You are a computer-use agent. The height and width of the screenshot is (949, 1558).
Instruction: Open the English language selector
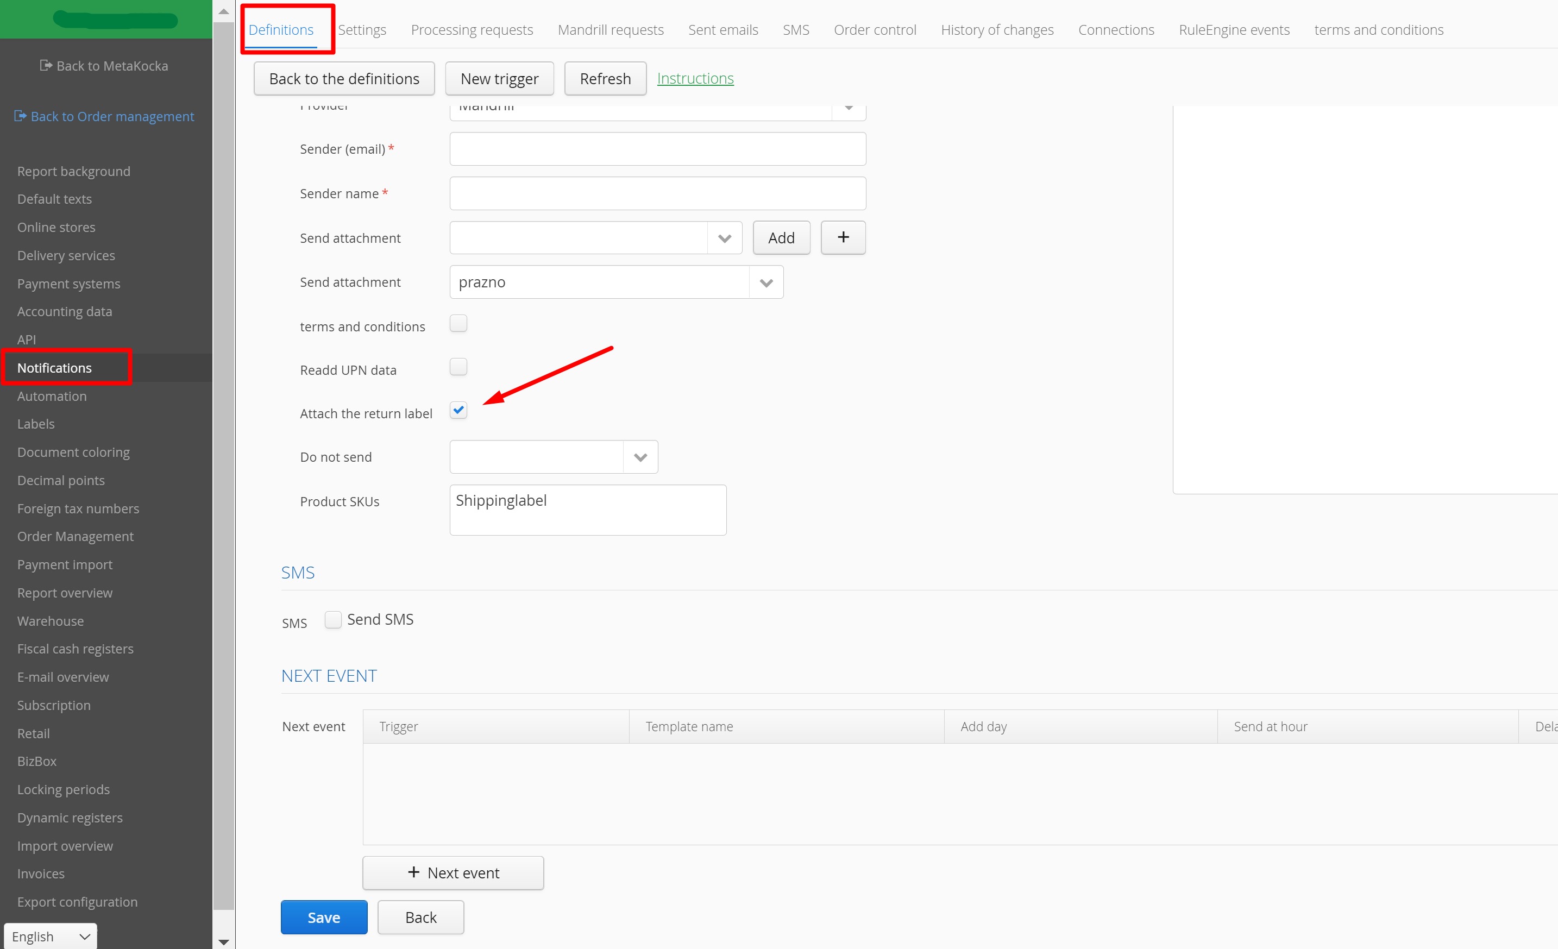pos(50,936)
